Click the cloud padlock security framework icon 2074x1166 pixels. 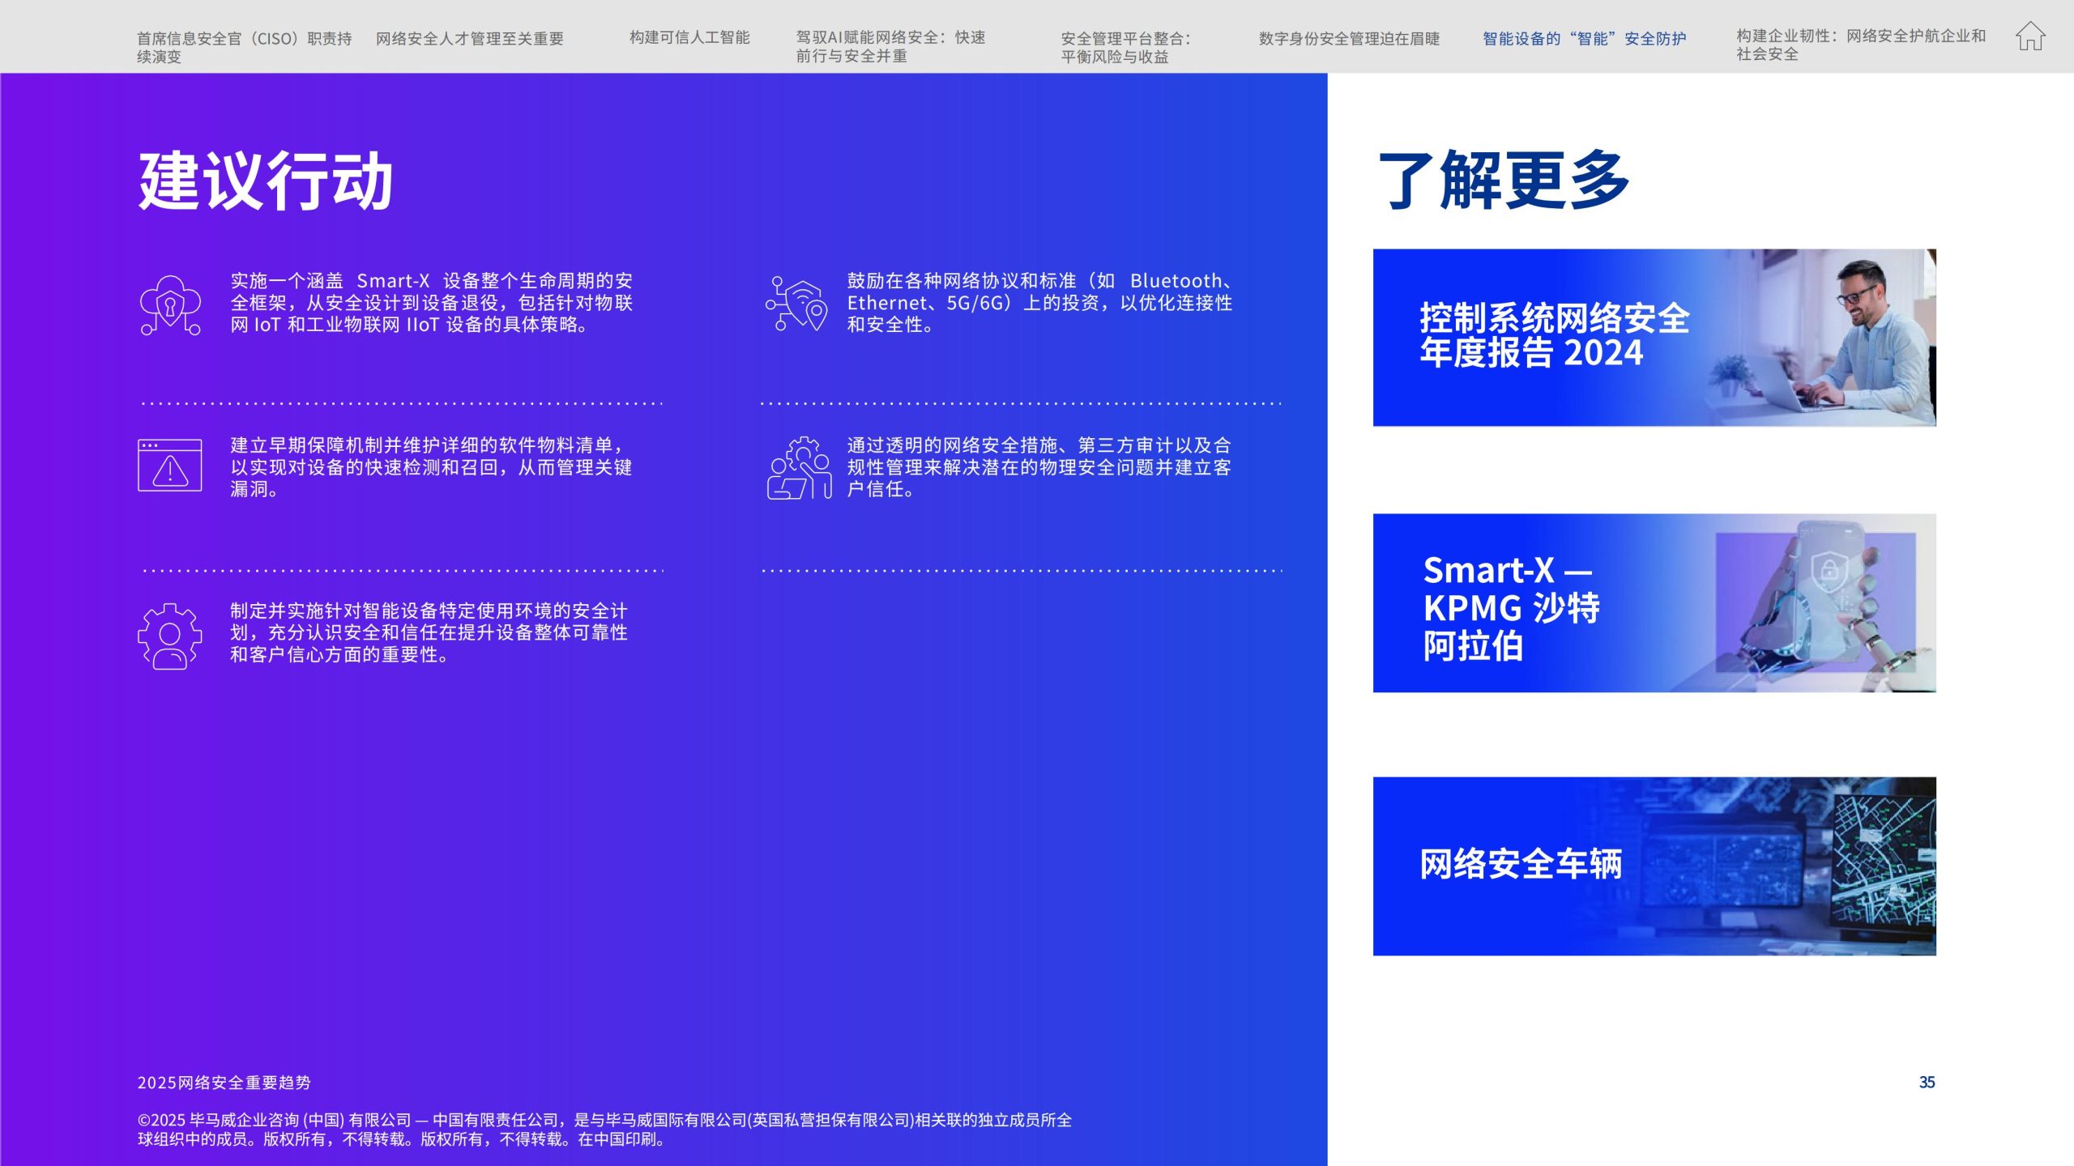pyautogui.click(x=170, y=305)
